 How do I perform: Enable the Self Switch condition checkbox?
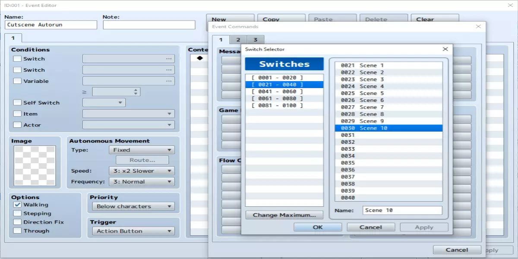[17, 103]
